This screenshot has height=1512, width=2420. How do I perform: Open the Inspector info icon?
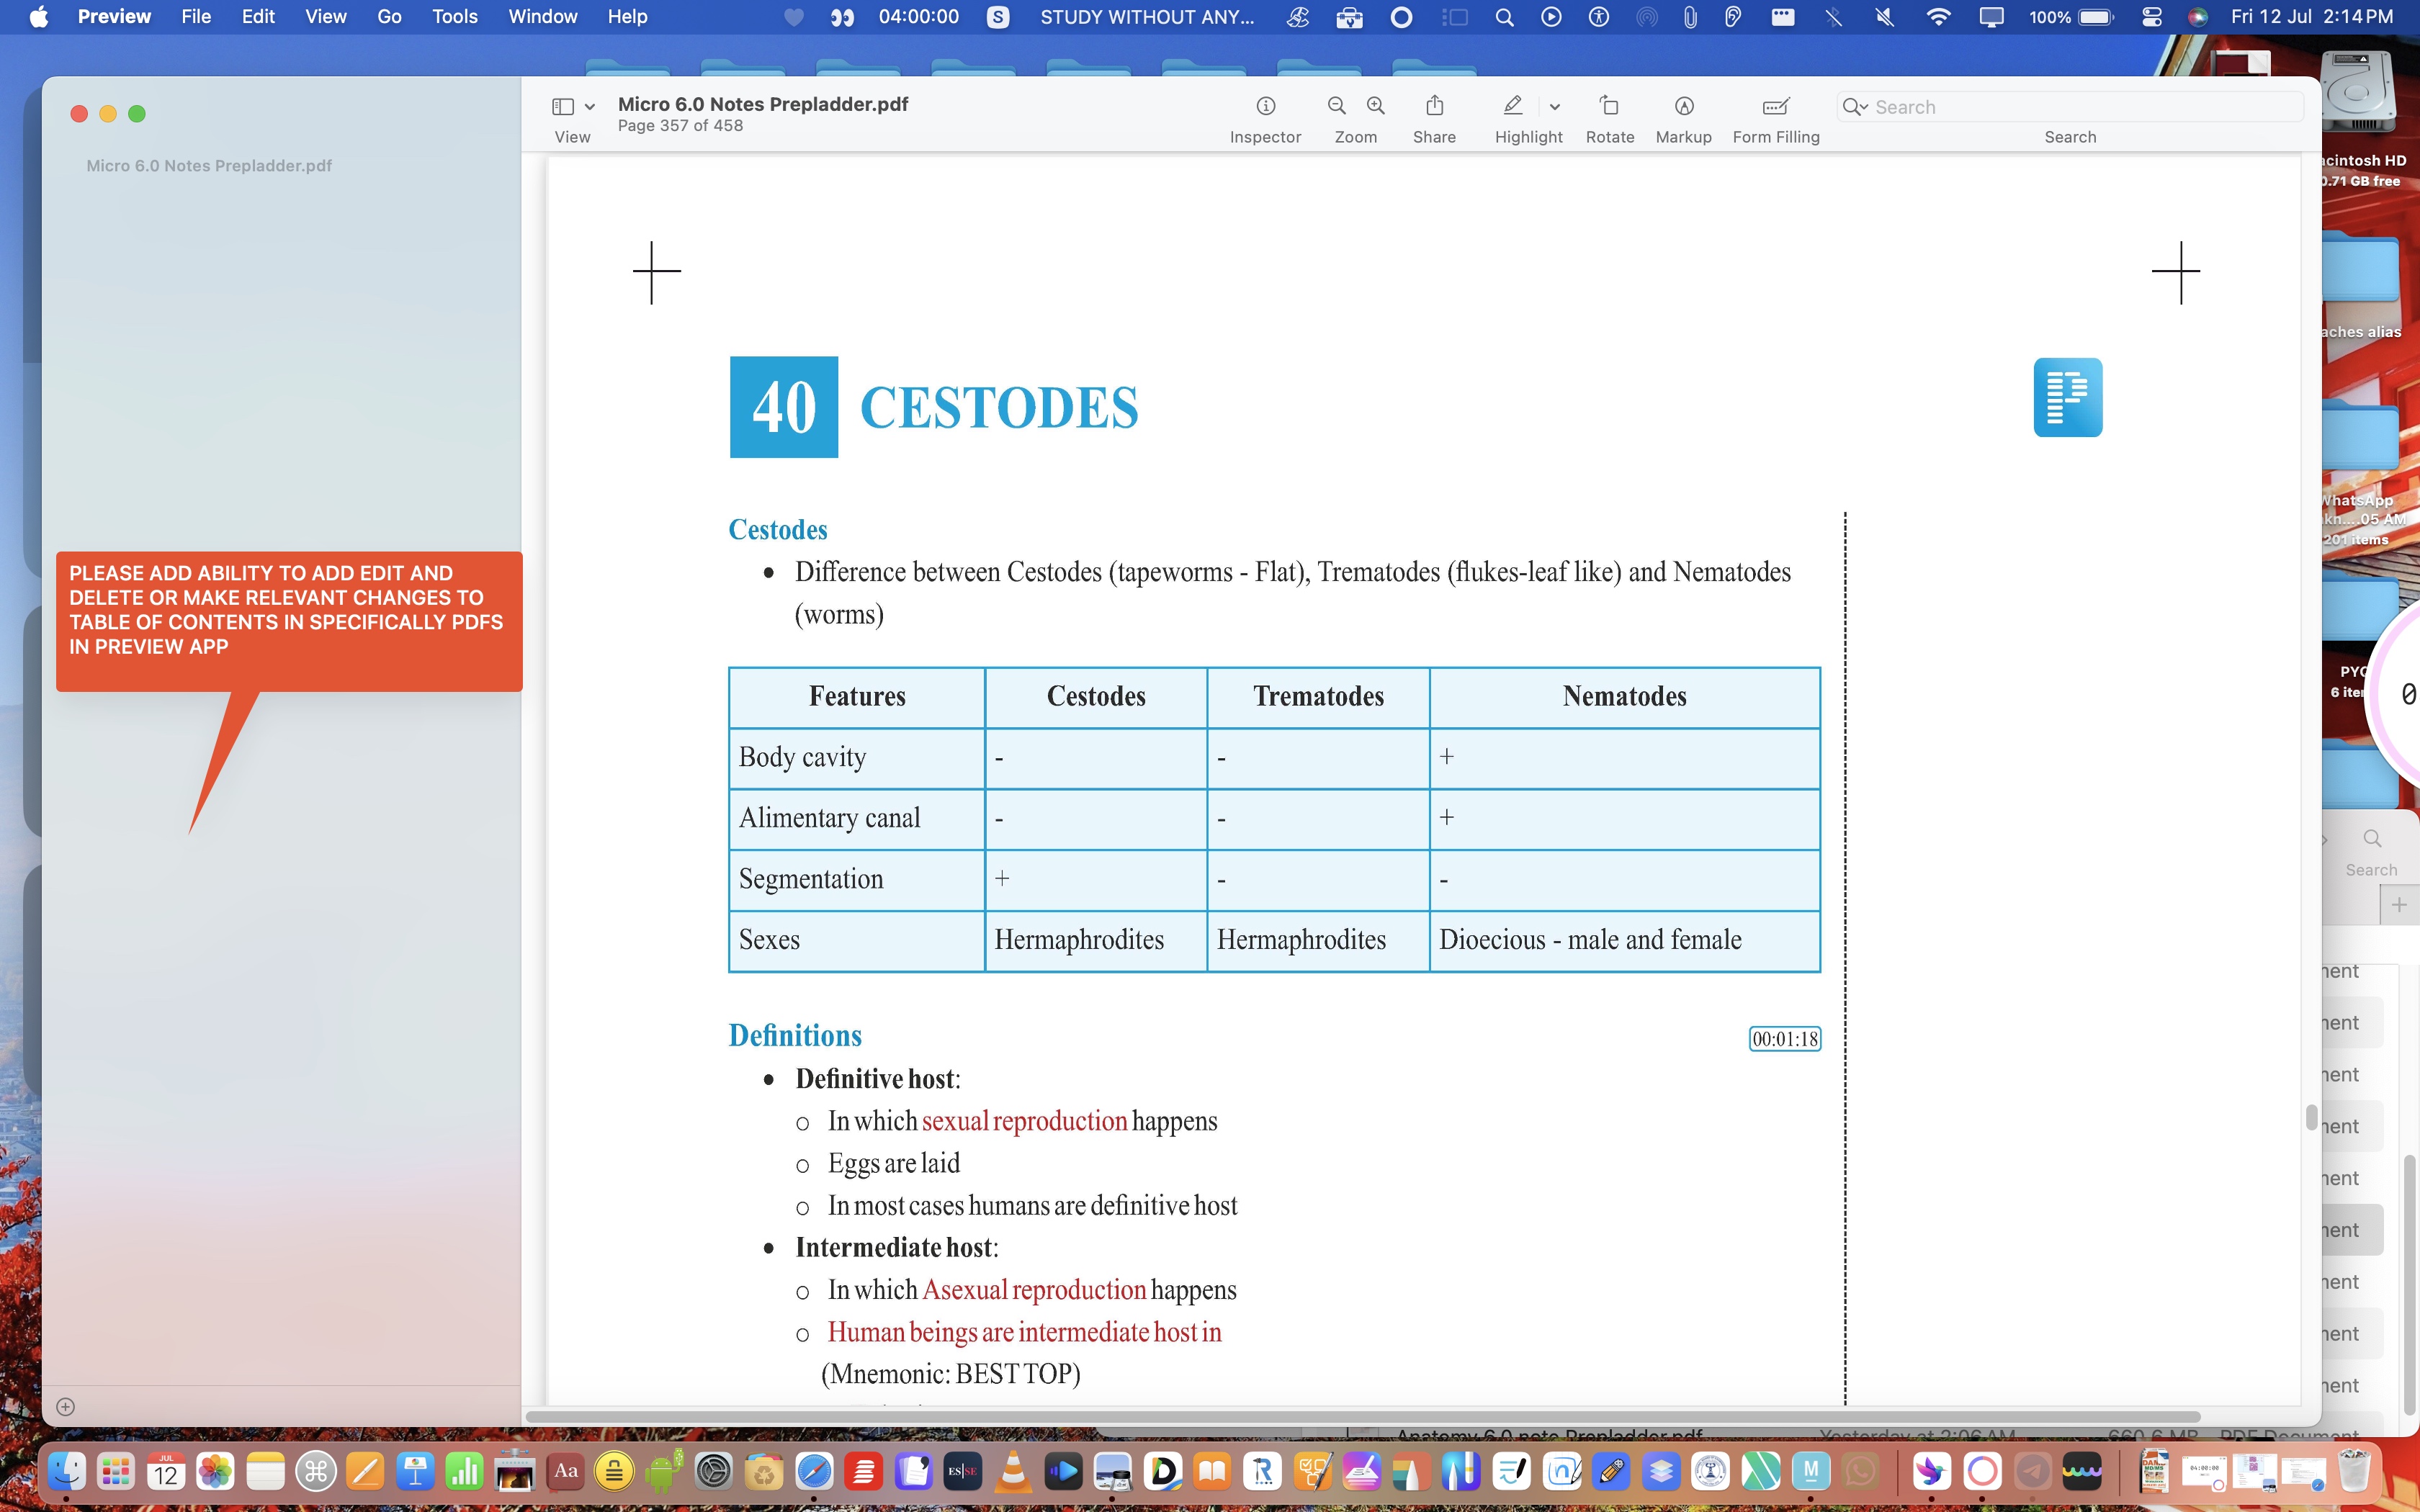pyautogui.click(x=1265, y=106)
